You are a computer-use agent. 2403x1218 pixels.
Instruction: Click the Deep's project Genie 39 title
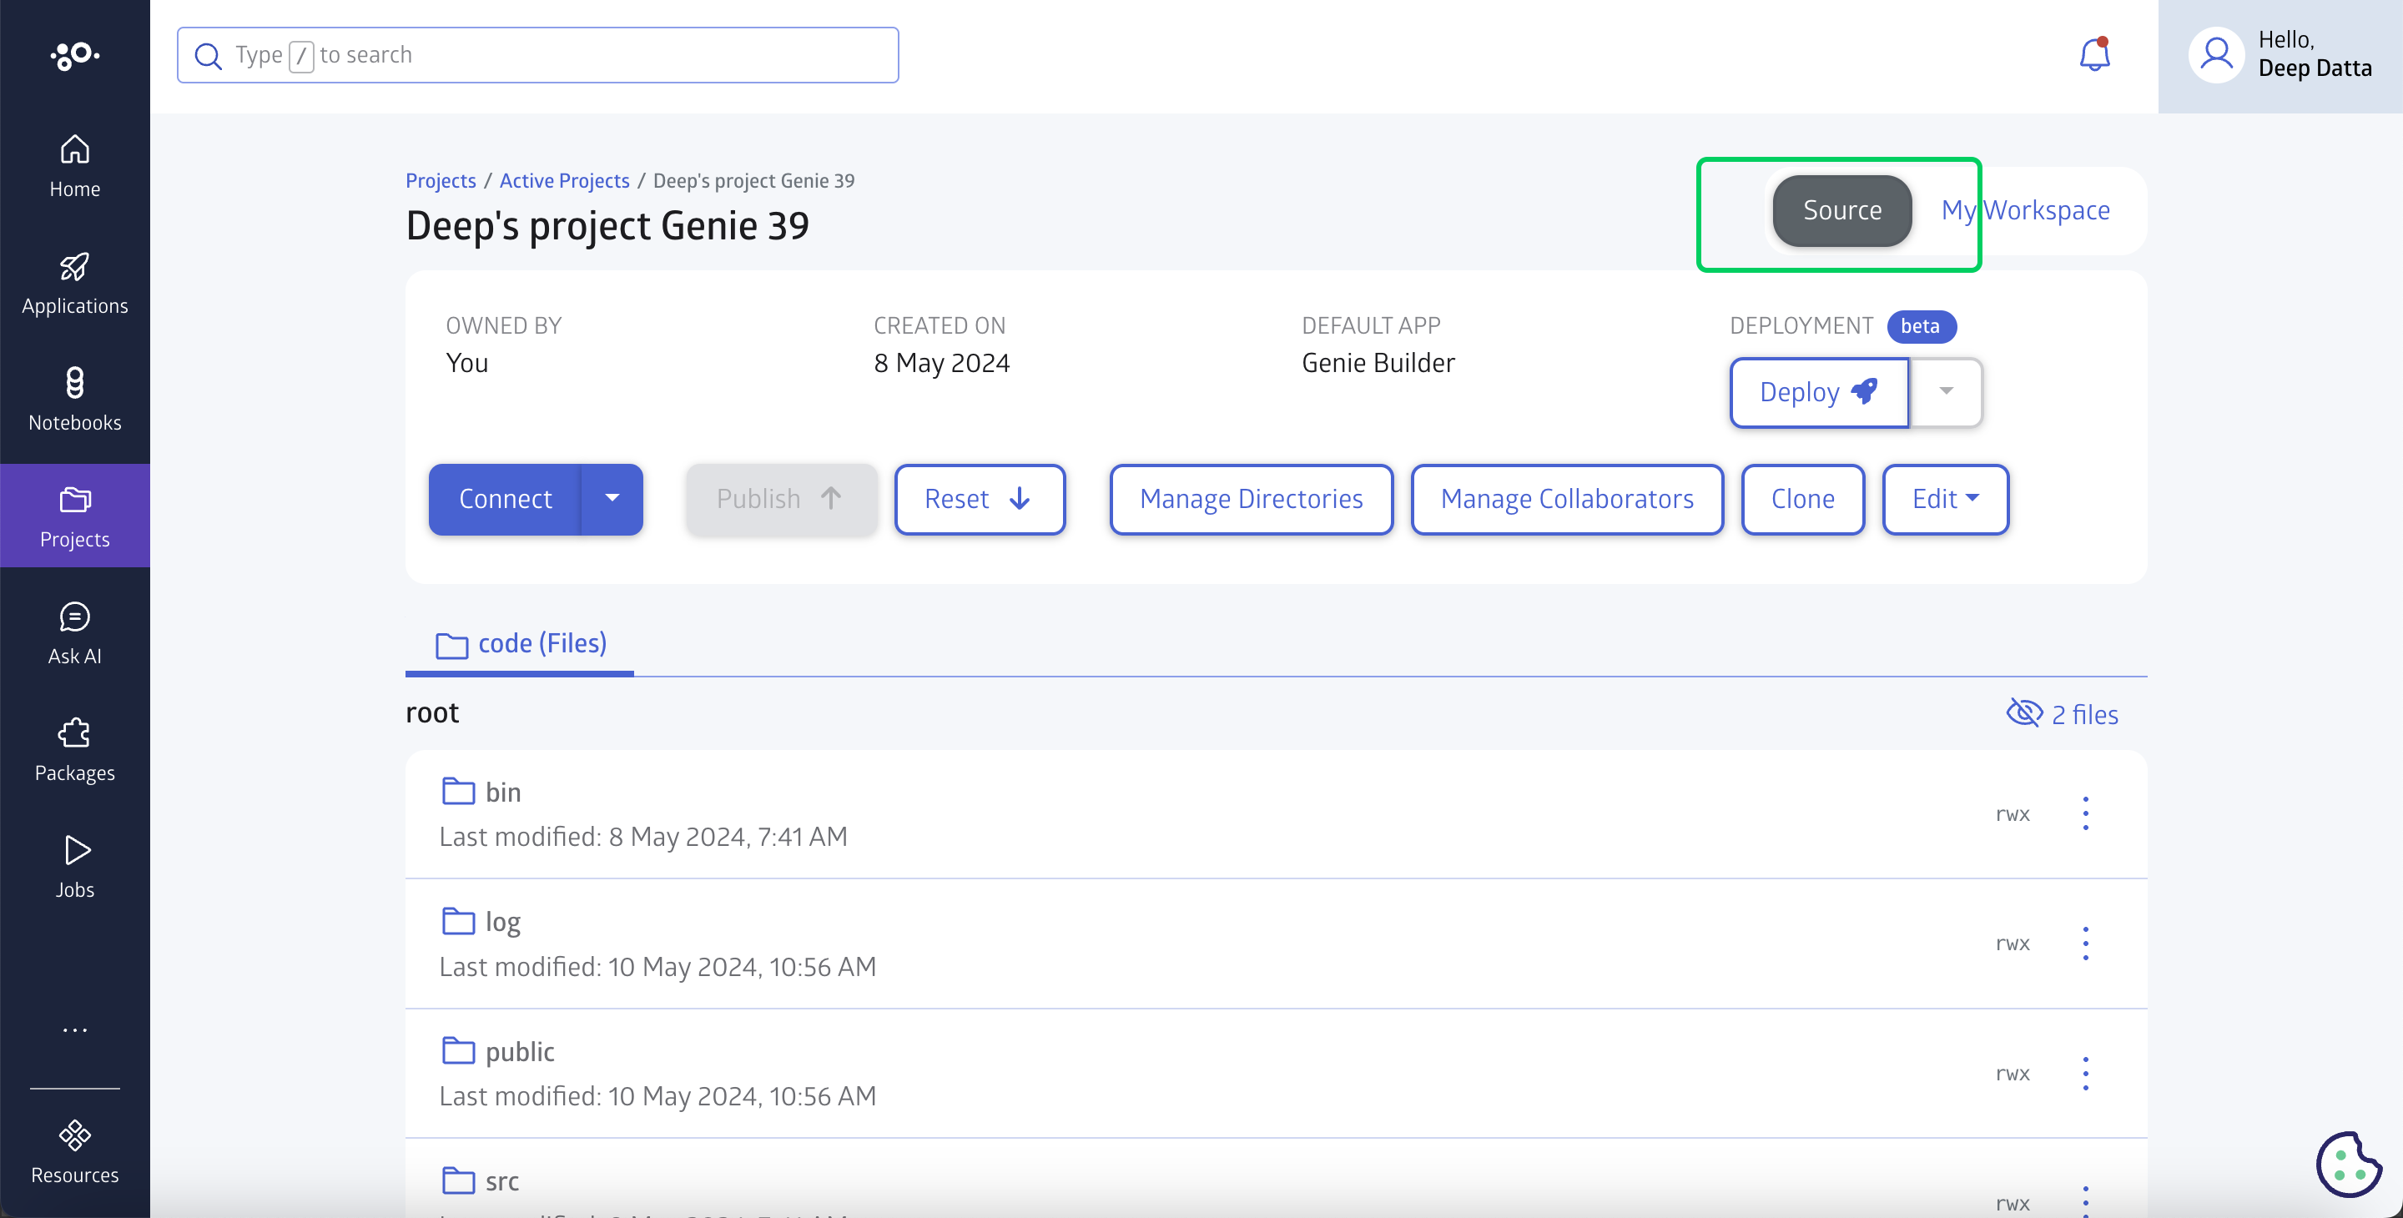coord(607,226)
